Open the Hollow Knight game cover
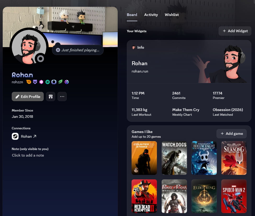Screen dimensions: 255x216 pyautogui.click(x=204, y=158)
